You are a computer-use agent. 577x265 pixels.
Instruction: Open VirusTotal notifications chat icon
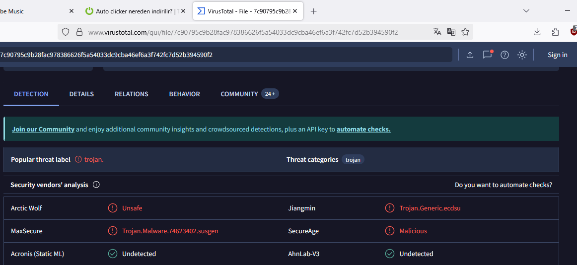click(x=487, y=55)
